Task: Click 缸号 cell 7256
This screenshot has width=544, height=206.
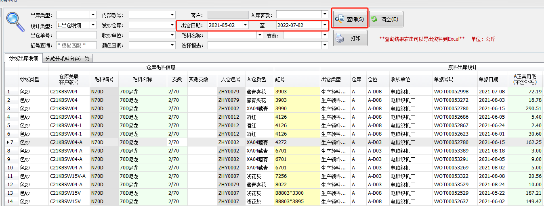Action: 297,176
